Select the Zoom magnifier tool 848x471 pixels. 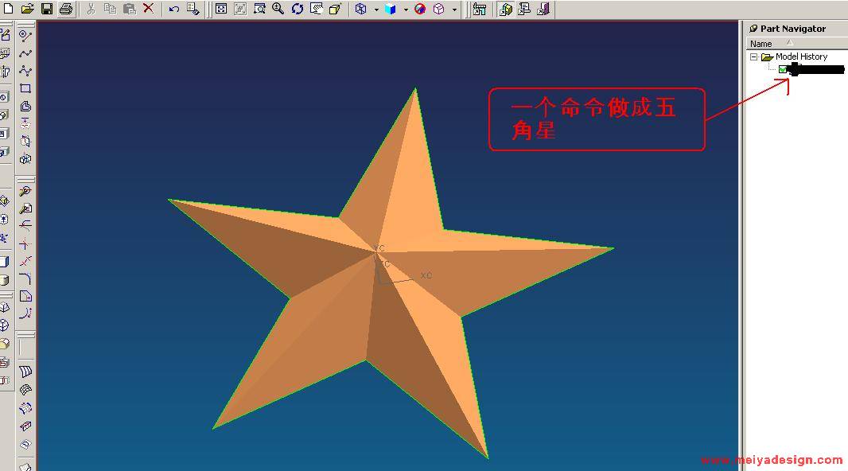tap(278, 9)
